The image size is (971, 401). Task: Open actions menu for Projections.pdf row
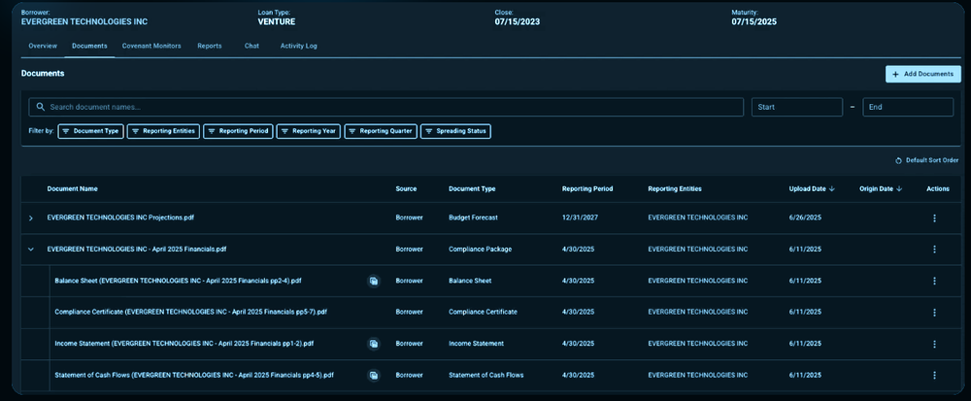click(934, 218)
